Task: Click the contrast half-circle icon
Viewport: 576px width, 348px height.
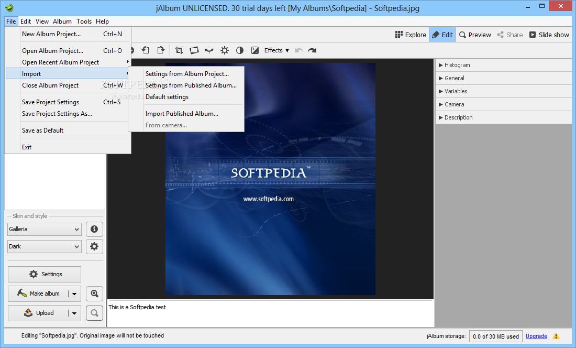Action: (239, 50)
